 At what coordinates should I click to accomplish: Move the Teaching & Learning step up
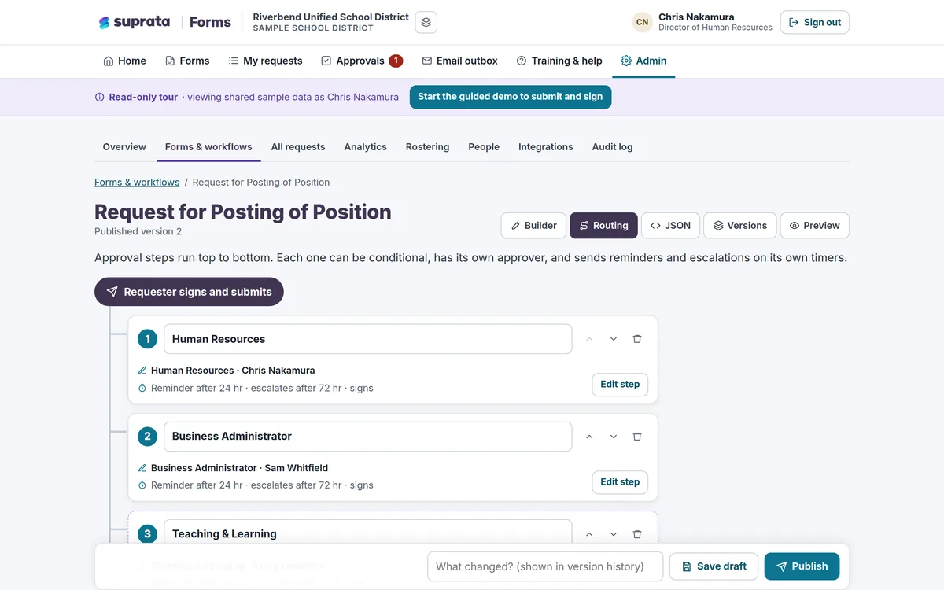tap(589, 534)
